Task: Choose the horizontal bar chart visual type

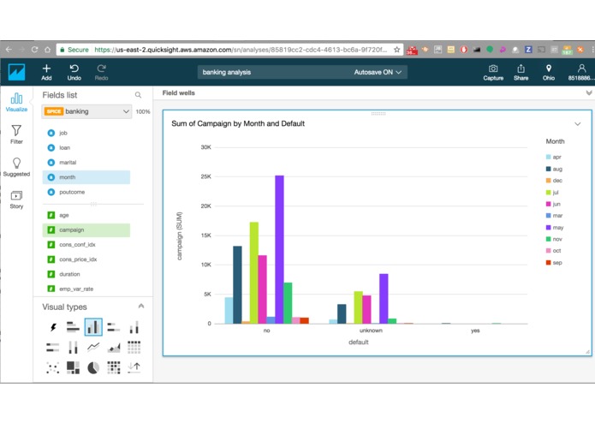Action: coord(73,327)
